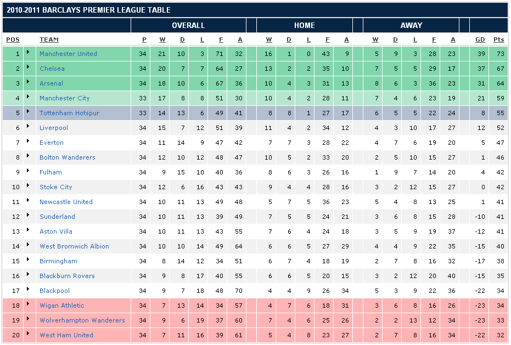This screenshot has width=511, height=345.
Task: Click the arrow next to Stoke City
Action: tap(27, 186)
